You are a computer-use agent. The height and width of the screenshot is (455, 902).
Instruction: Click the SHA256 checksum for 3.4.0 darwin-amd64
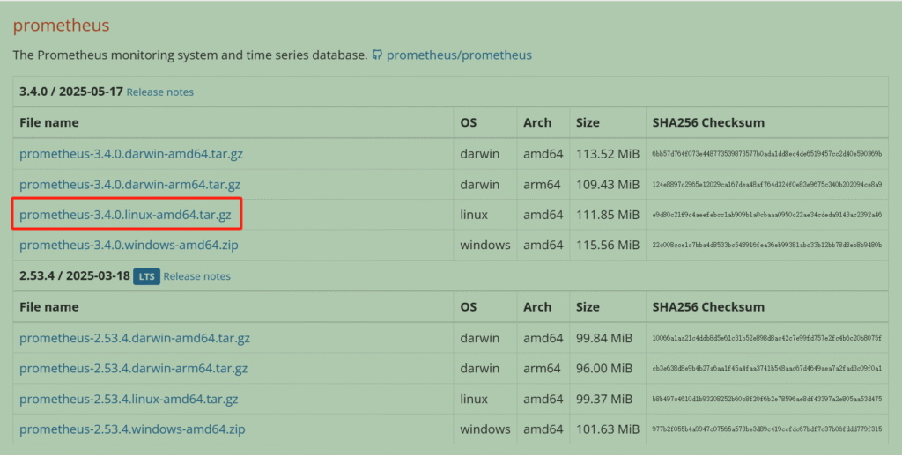(766, 154)
